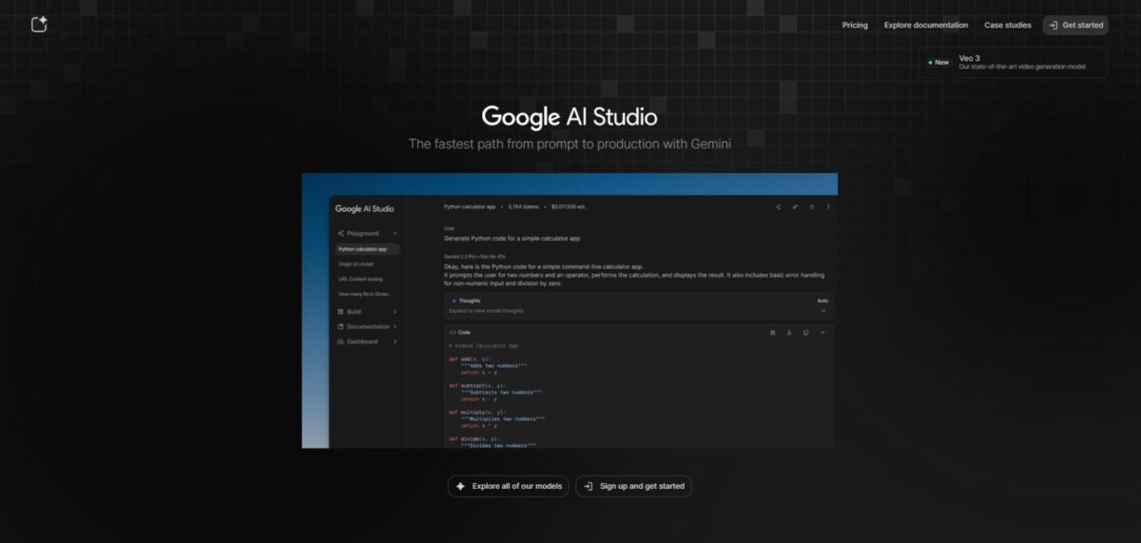Open the Pricing page
The height and width of the screenshot is (543, 1141).
[x=855, y=25]
